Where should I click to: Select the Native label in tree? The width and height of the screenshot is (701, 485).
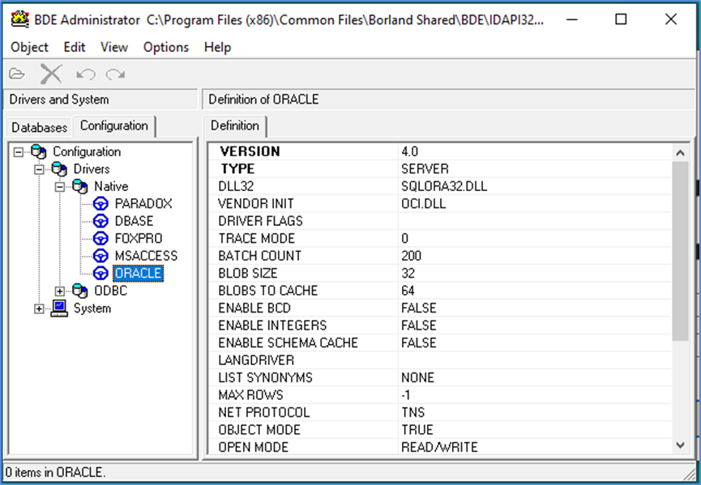click(111, 187)
